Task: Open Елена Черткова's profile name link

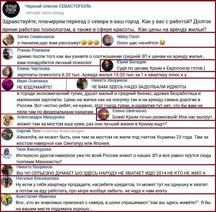Action: tap(33, 69)
